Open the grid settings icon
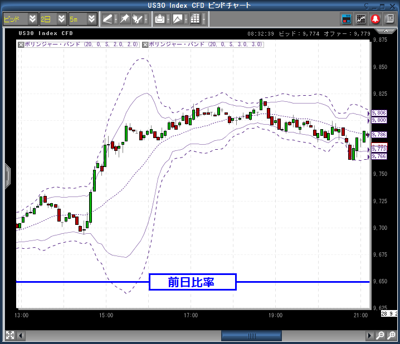The image size is (400, 344). pyautogui.click(x=194, y=19)
